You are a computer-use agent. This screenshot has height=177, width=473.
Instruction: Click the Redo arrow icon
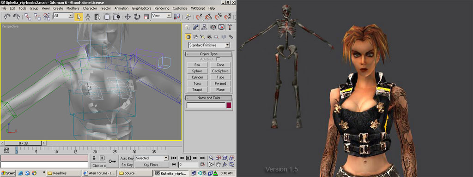17,17
